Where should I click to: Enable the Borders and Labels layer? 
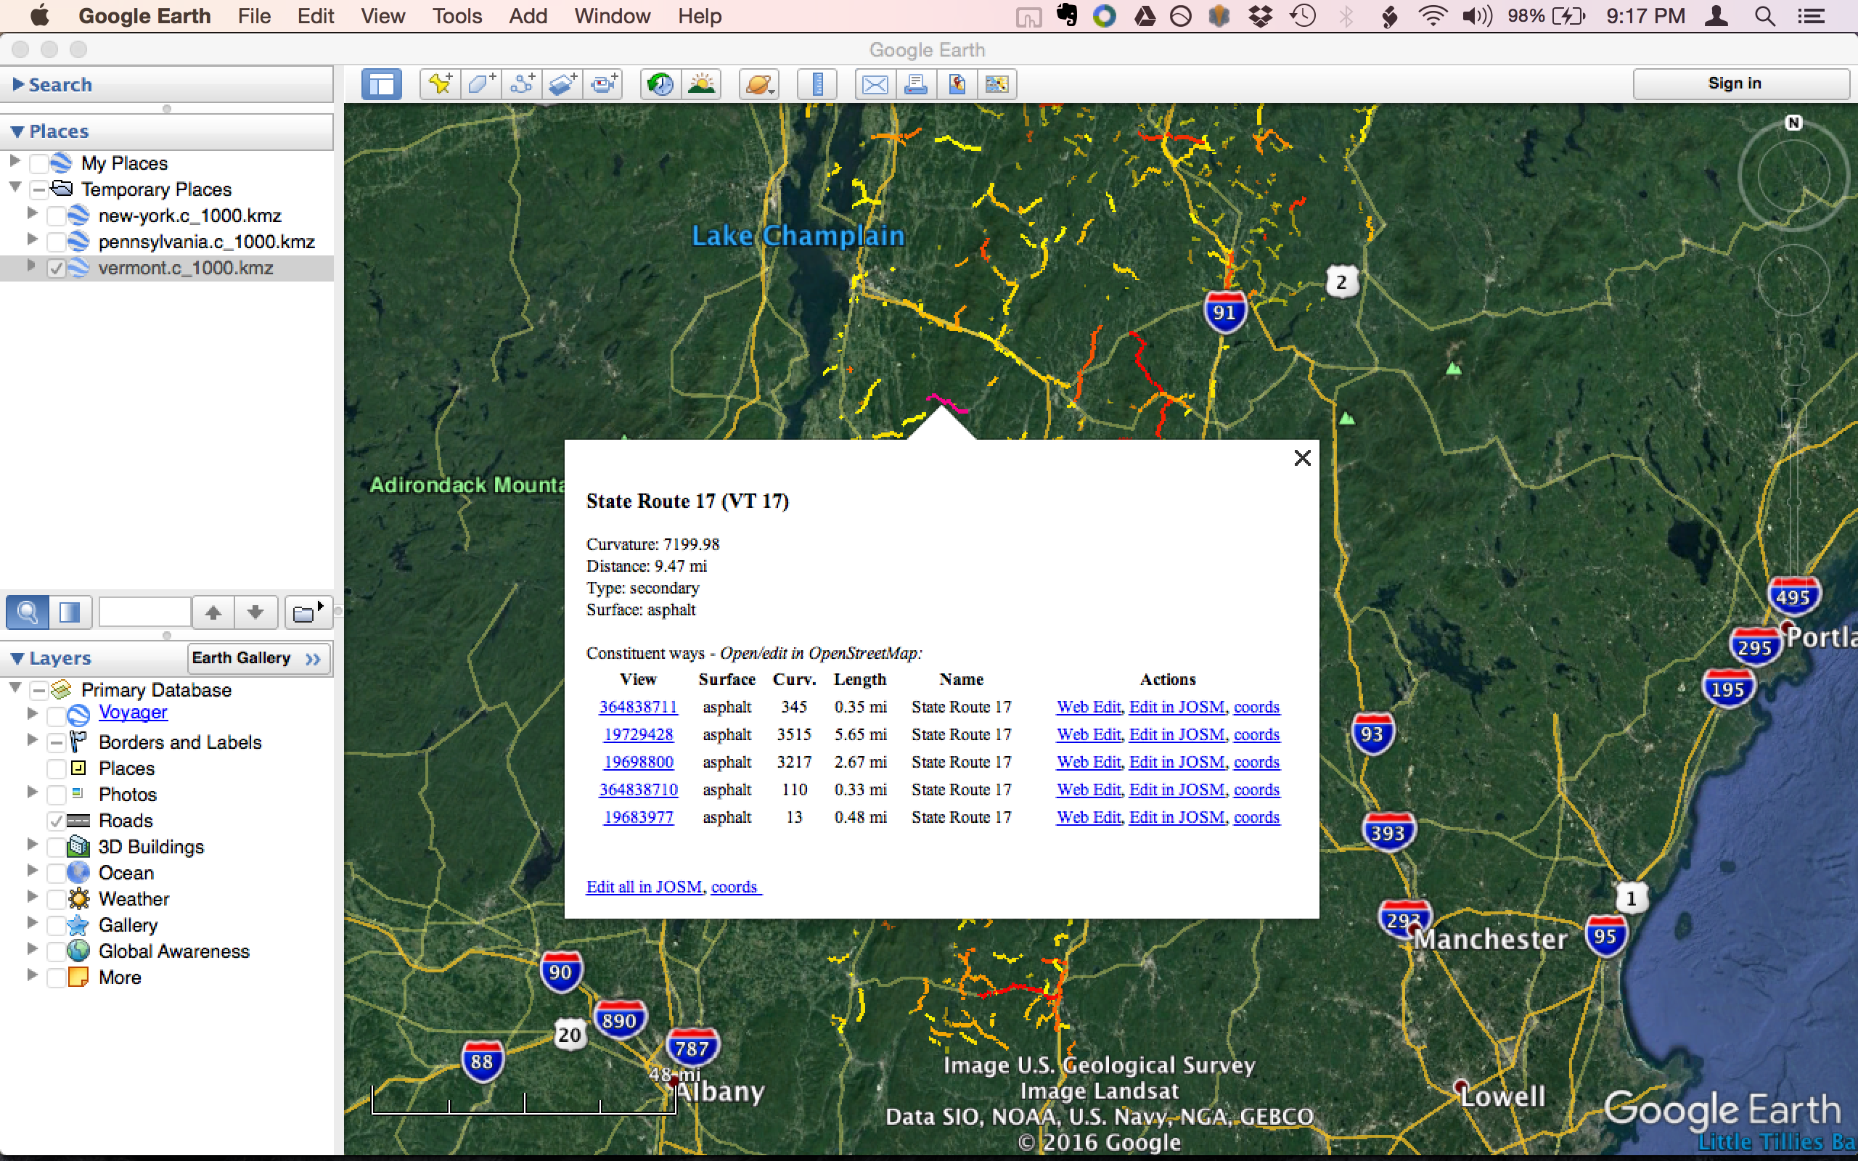55,742
